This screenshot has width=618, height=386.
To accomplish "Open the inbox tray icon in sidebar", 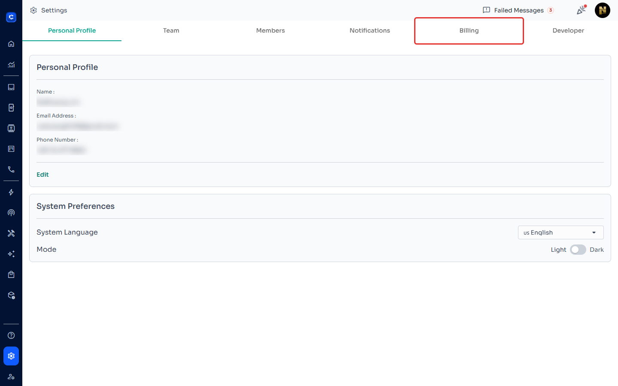I will 11,87.
